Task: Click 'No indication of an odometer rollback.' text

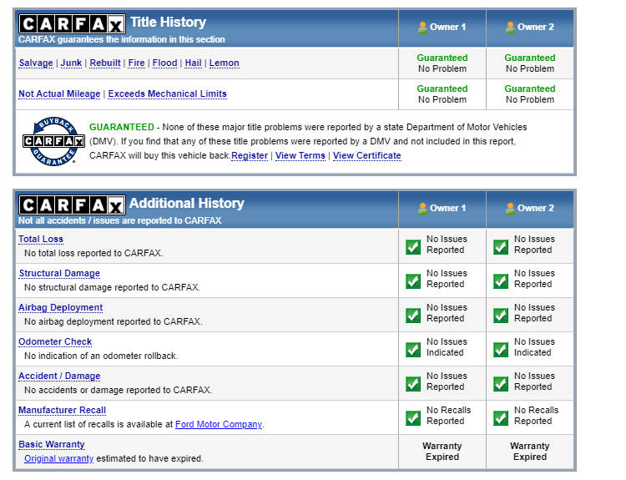Action: 101,356
